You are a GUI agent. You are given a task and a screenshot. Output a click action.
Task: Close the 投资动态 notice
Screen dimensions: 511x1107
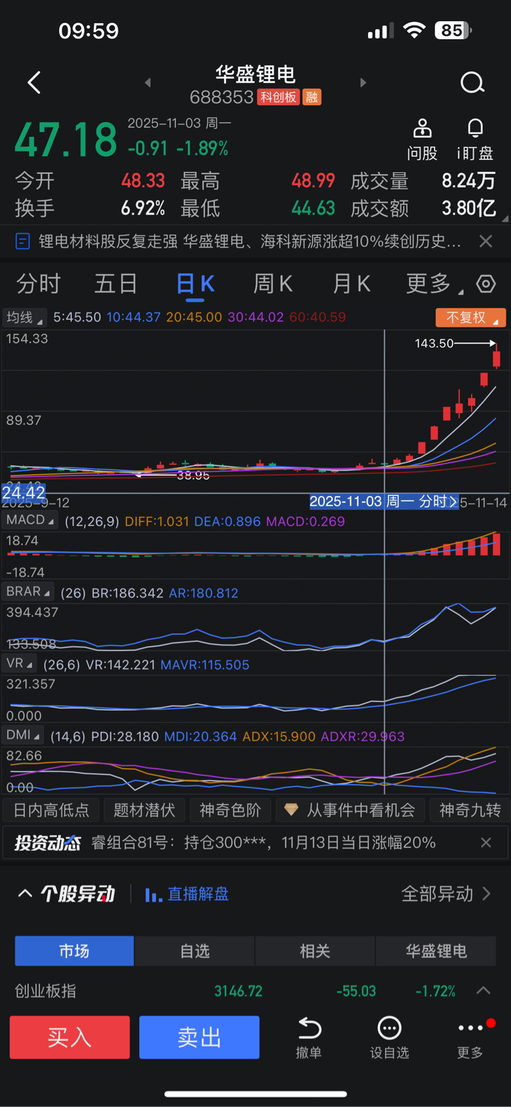tap(486, 843)
